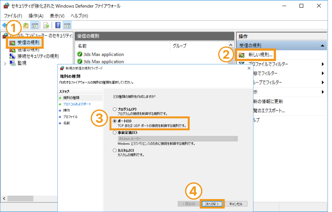Click green check icon of first 3ds Max rule
The width and height of the screenshot is (332, 212).
click(x=80, y=54)
